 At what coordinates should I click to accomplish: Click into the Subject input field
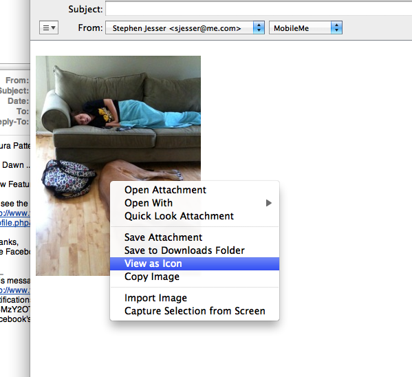point(259,9)
